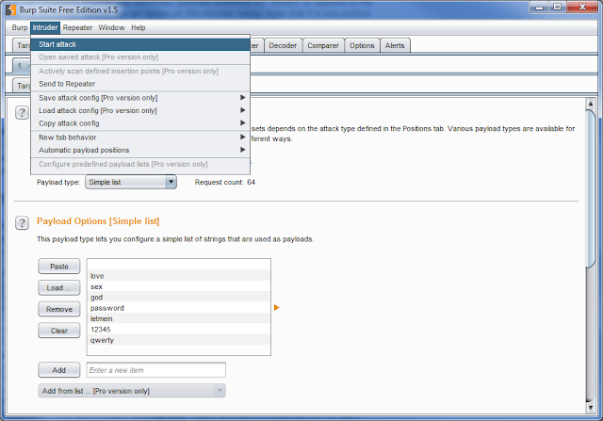
Task: Select 'letmein' in the payload list
Action: (178, 318)
